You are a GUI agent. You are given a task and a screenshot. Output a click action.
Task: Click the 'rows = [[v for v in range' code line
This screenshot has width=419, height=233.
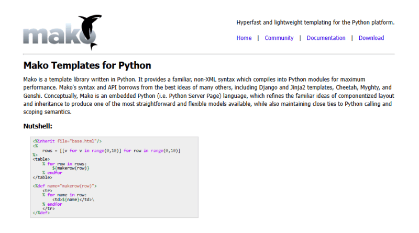point(111,151)
